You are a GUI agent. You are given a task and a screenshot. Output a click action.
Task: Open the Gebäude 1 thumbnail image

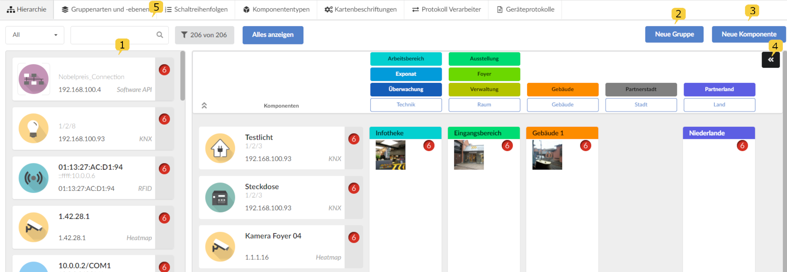click(x=547, y=155)
